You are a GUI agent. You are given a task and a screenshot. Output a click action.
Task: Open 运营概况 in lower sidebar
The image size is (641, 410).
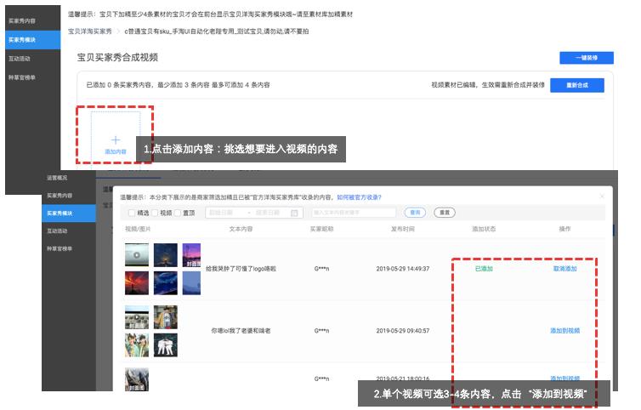tap(58, 178)
